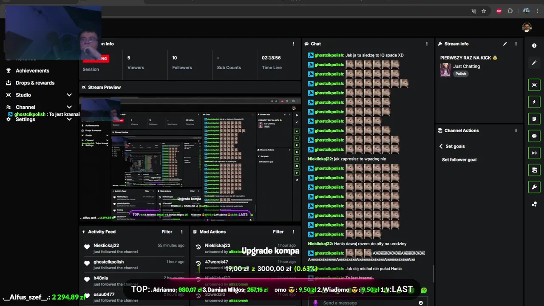Viewport: 544px width, 306px height.
Task: Open Activity Feed panel three-dot menu
Action: [181, 232]
